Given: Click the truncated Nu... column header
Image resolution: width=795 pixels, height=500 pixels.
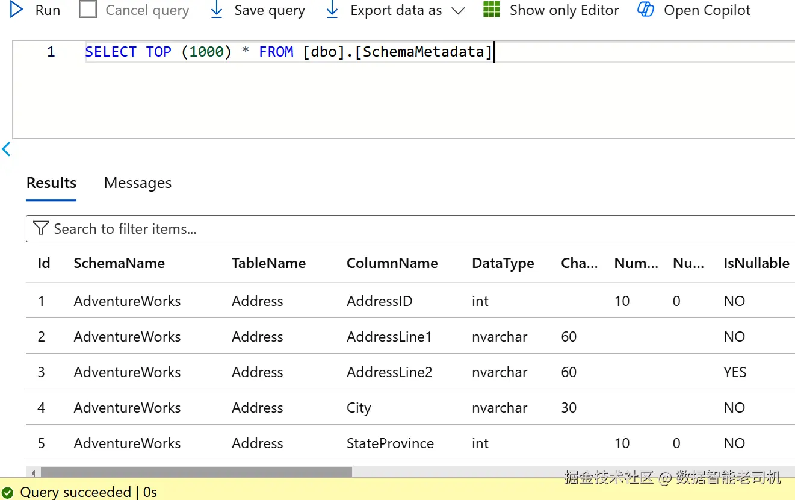Looking at the screenshot, I should point(688,263).
